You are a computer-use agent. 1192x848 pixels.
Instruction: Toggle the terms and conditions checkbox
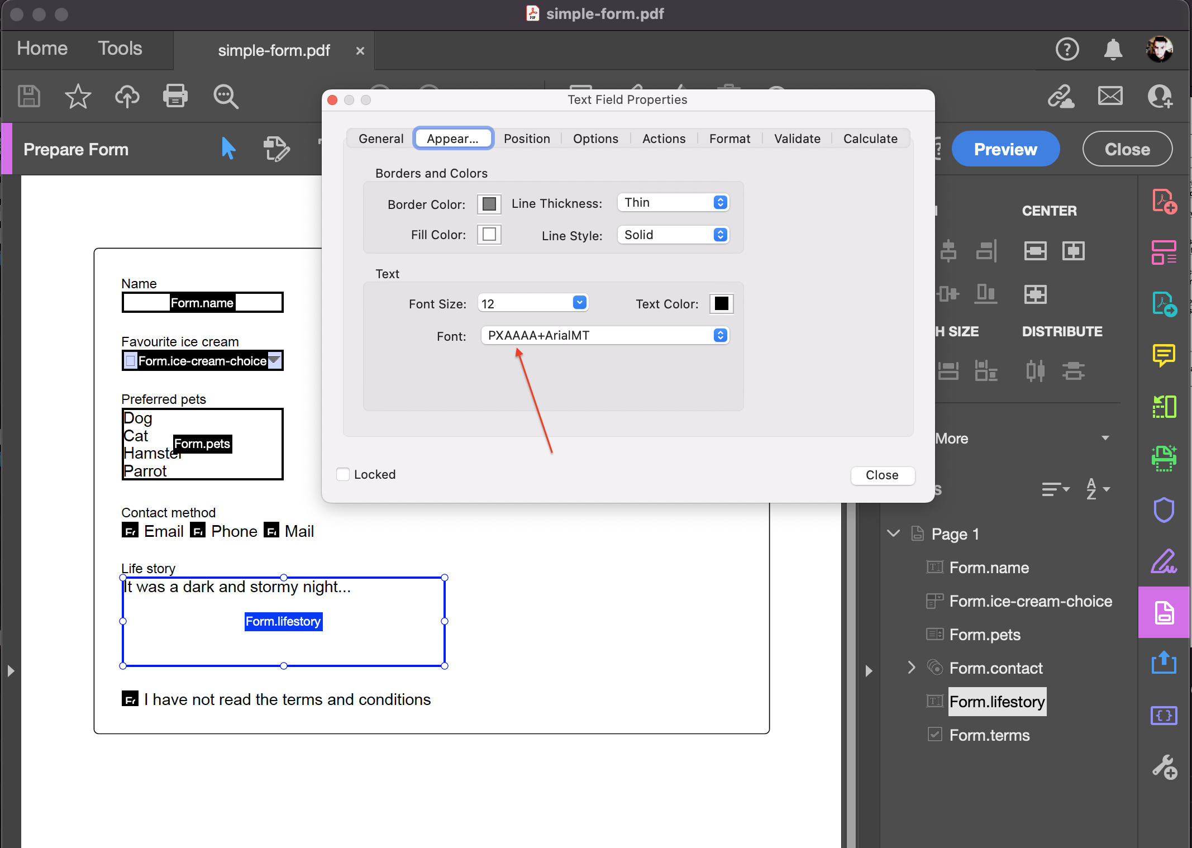(130, 698)
